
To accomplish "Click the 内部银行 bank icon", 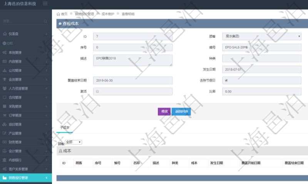I will point(5,160).
